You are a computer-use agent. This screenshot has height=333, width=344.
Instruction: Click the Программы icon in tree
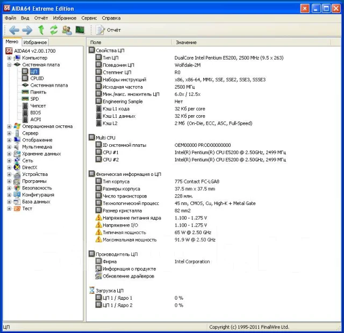point(17,181)
